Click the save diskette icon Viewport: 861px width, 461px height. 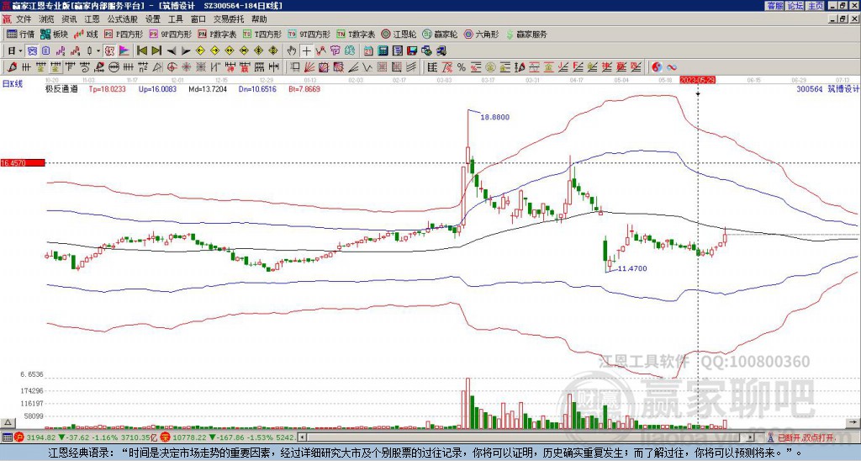pos(412,51)
